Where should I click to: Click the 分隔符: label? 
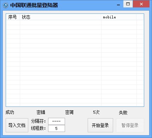[38, 121]
